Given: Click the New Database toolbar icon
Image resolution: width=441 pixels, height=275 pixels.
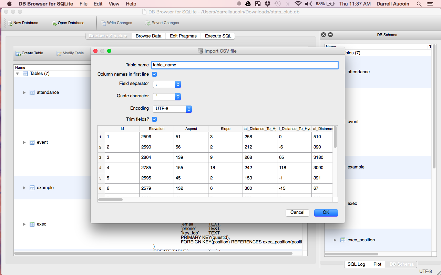Looking at the screenshot, I should pos(10,23).
